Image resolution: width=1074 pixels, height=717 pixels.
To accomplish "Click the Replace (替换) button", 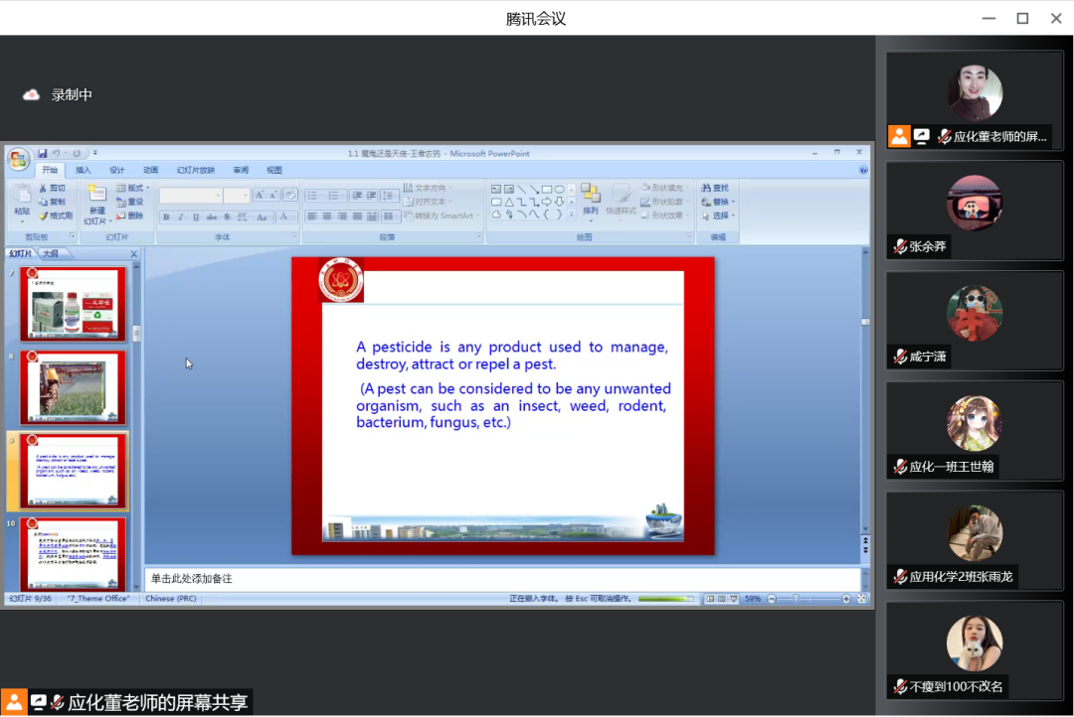I will click(718, 202).
